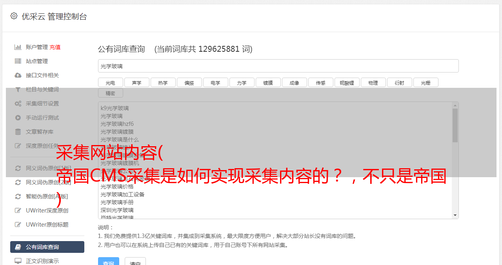Screen dimensions: 502x265
Task: Click the 正文识别演示 monitor icon
Action: (x=18, y=261)
